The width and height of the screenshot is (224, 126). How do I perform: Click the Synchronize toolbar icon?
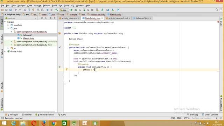[10, 10]
